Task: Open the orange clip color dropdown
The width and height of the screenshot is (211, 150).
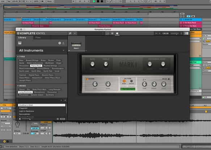Action: [x=6, y=111]
